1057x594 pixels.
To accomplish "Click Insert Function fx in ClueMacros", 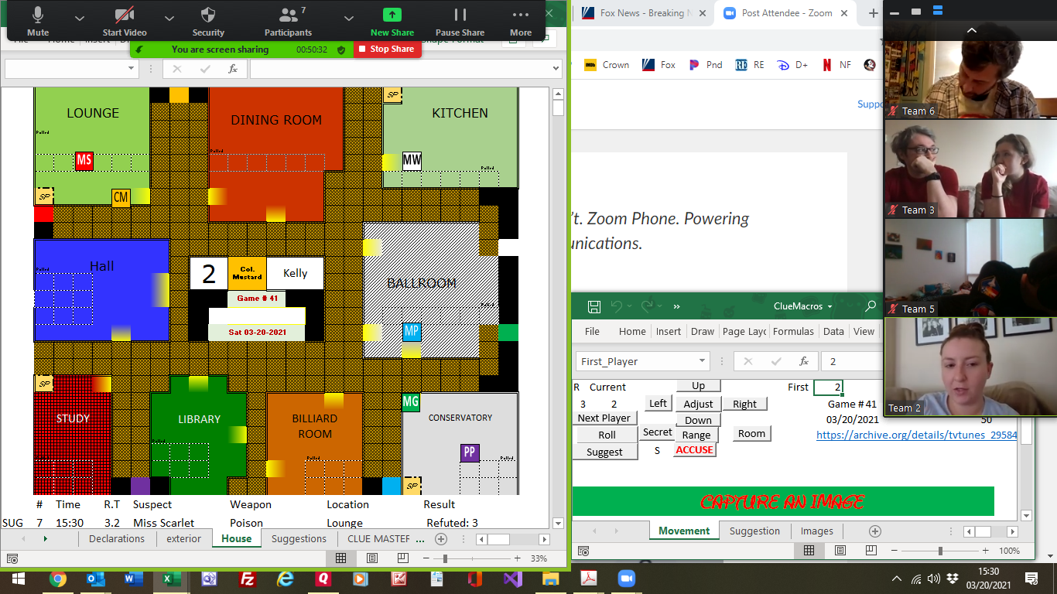I will tap(804, 361).
